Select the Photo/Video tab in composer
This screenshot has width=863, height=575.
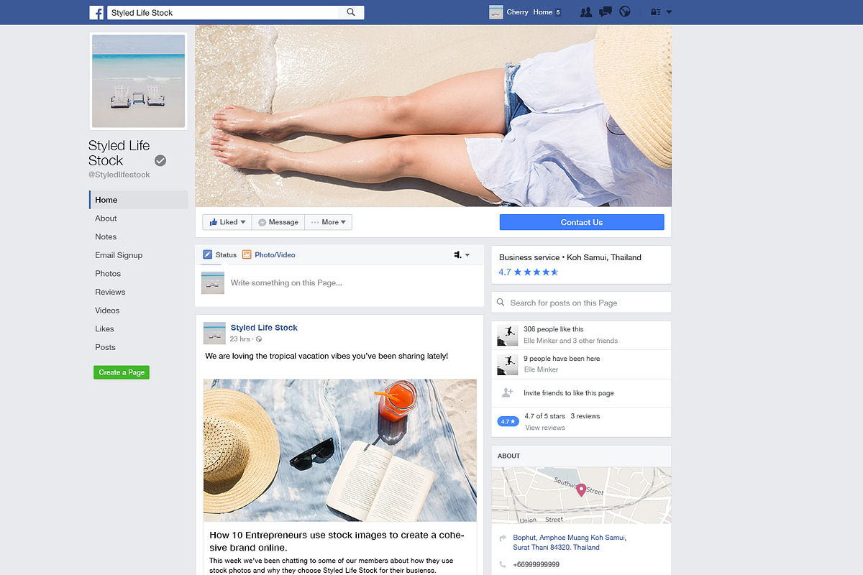269,254
